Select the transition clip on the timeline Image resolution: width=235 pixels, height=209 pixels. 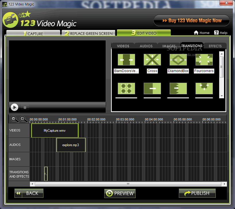coord(46,174)
